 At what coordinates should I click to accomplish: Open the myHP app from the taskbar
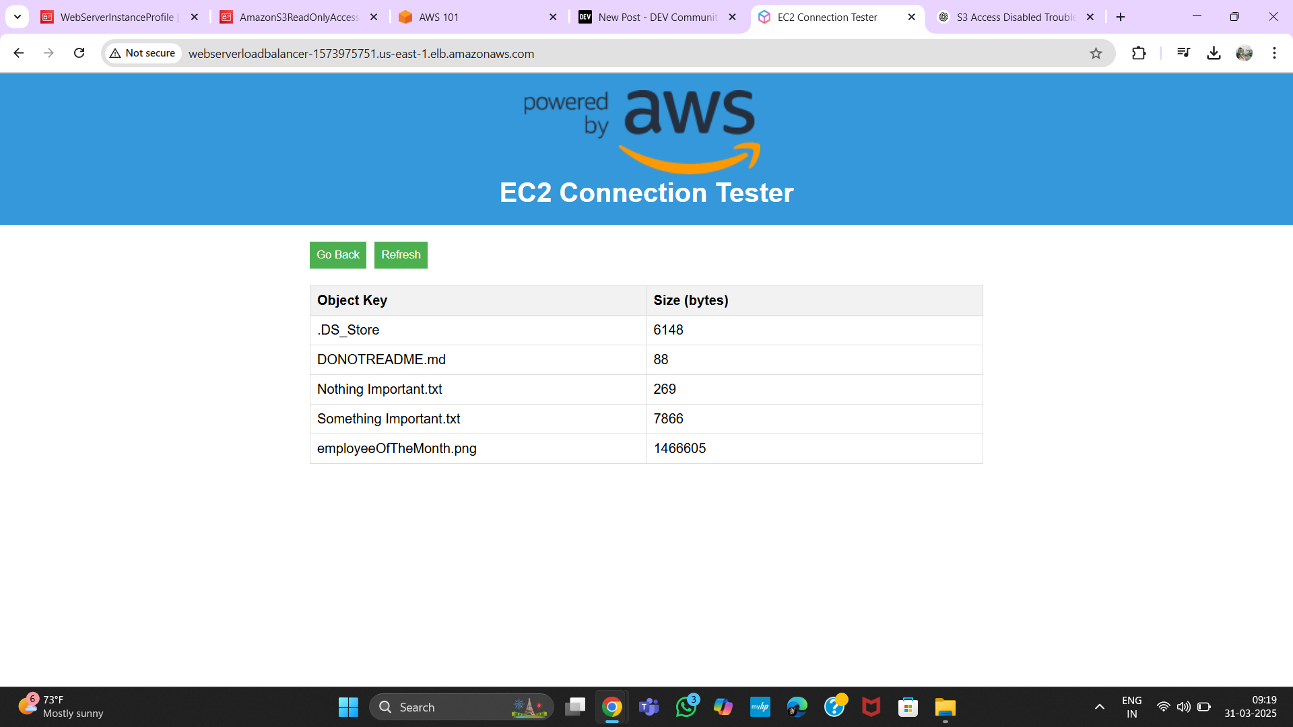coord(760,707)
